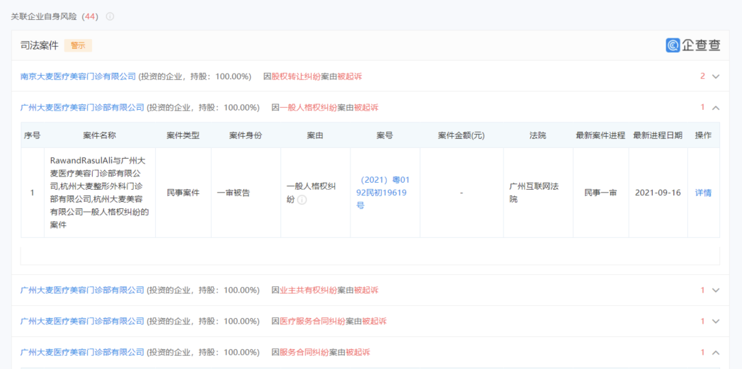Click the 关联企业自身风险 heading
This screenshot has height=369, width=742.
click(45, 16)
